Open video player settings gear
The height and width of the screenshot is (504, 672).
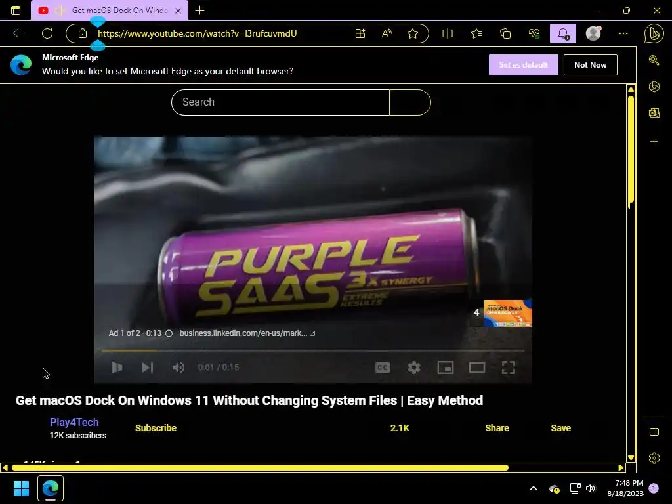coord(413,367)
